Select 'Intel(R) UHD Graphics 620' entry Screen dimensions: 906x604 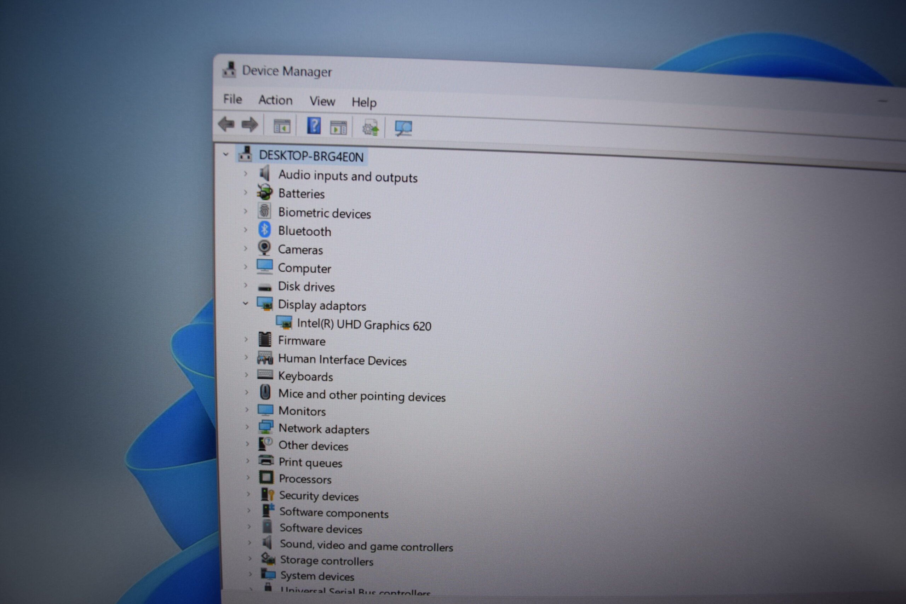[x=364, y=325]
